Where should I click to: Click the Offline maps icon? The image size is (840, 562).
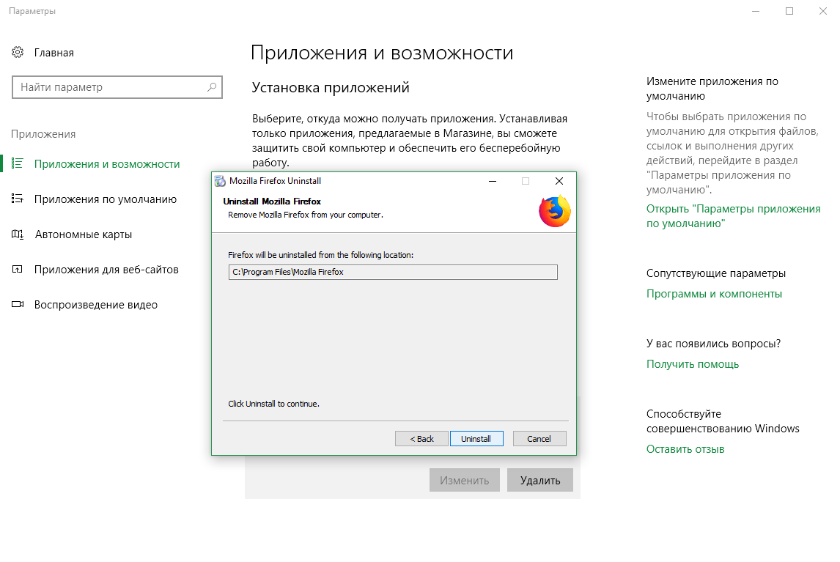pos(18,234)
